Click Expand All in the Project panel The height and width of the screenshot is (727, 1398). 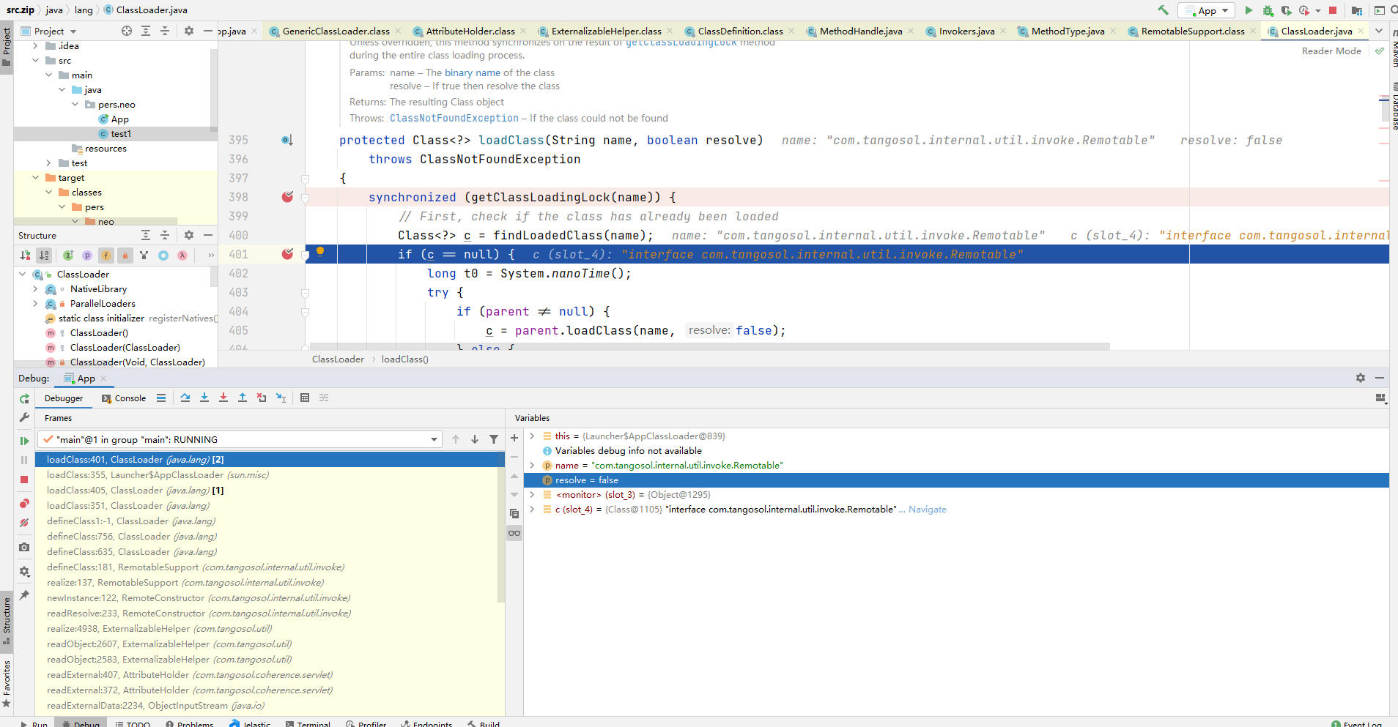point(146,31)
